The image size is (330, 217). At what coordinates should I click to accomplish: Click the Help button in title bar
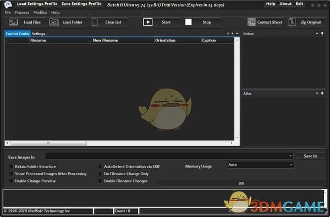tap(271, 4)
